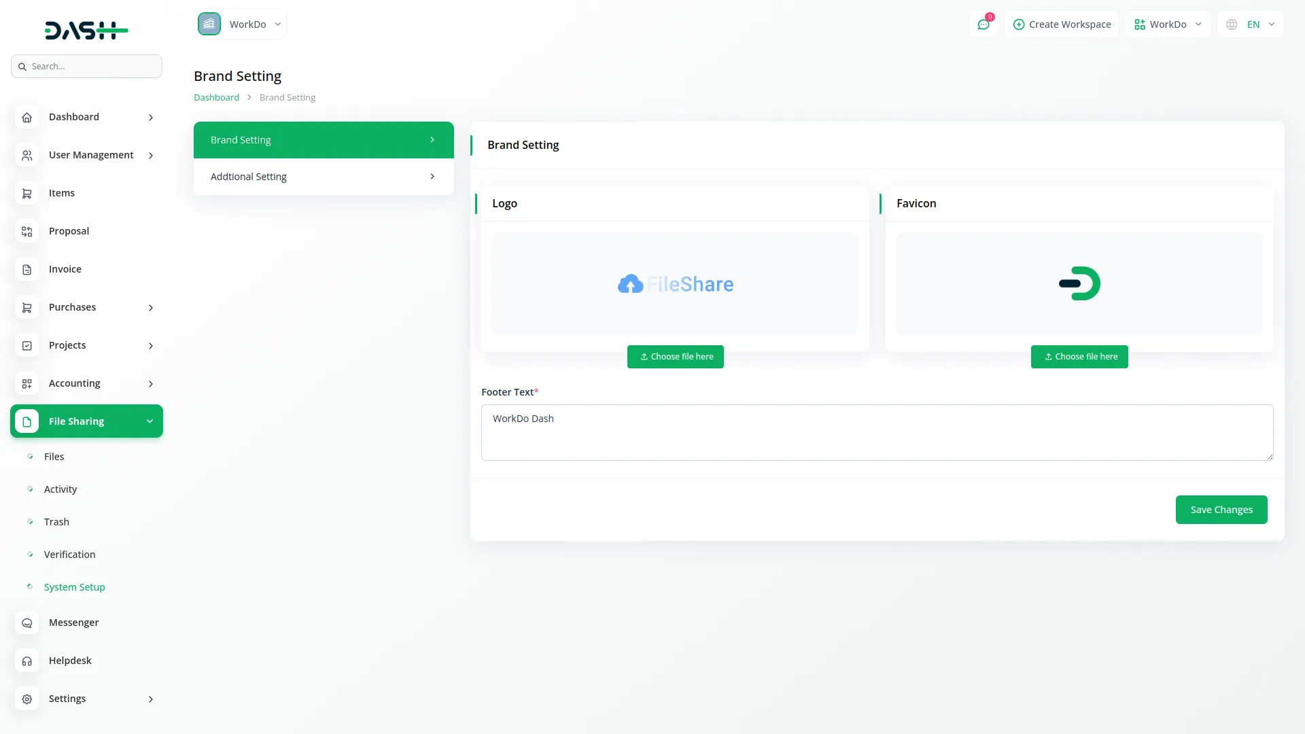Click the Proposal sidebar icon

(x=27, y=232)
